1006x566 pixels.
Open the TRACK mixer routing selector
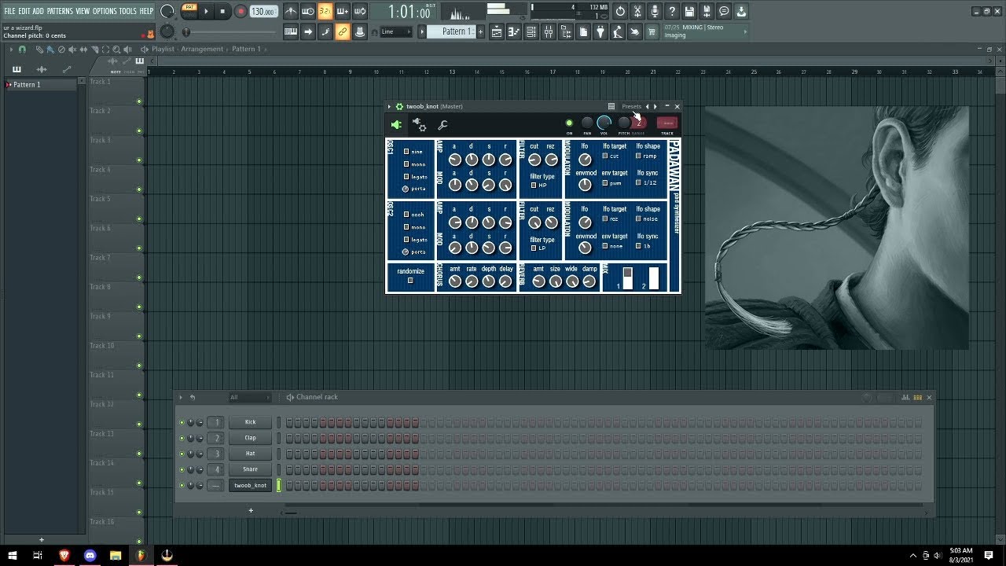[666, 123]
